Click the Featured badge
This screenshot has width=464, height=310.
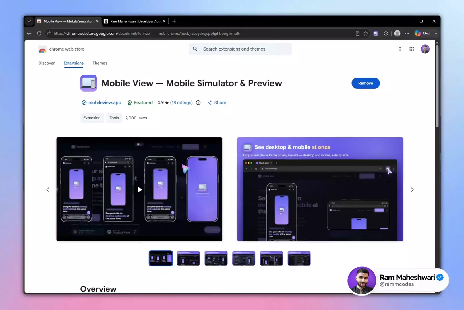(x=140, y=102)
